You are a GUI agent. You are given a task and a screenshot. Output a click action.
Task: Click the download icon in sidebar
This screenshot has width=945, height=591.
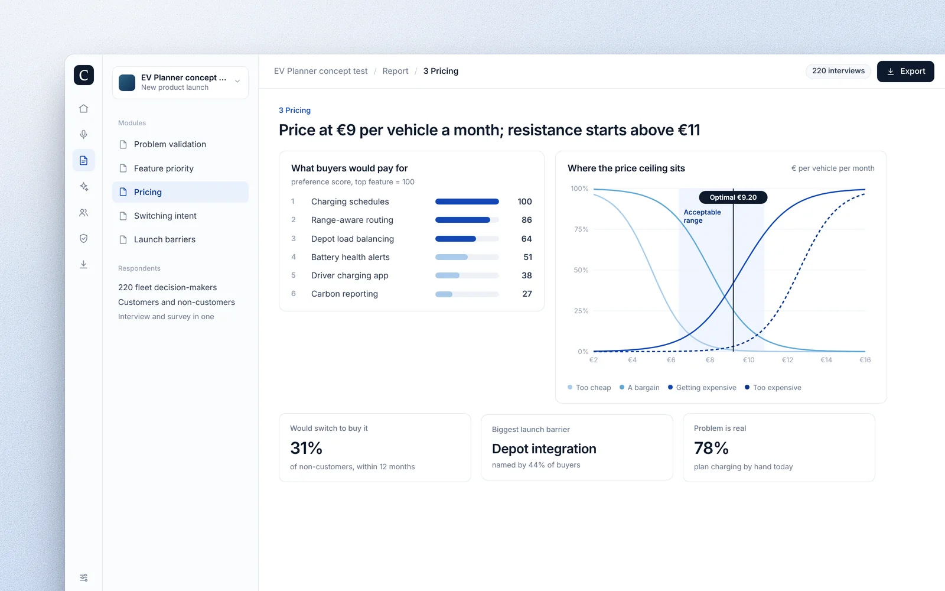(x=84, y=265)
